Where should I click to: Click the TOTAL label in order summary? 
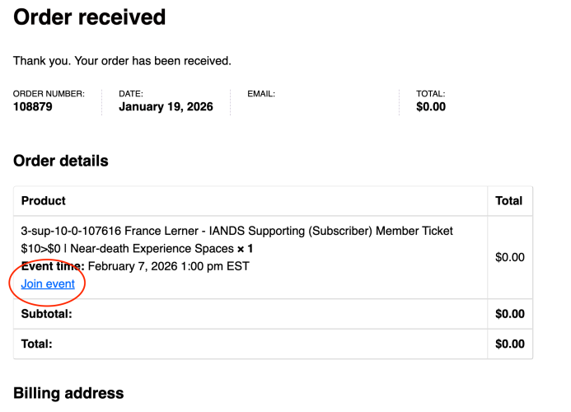(430, 94)
